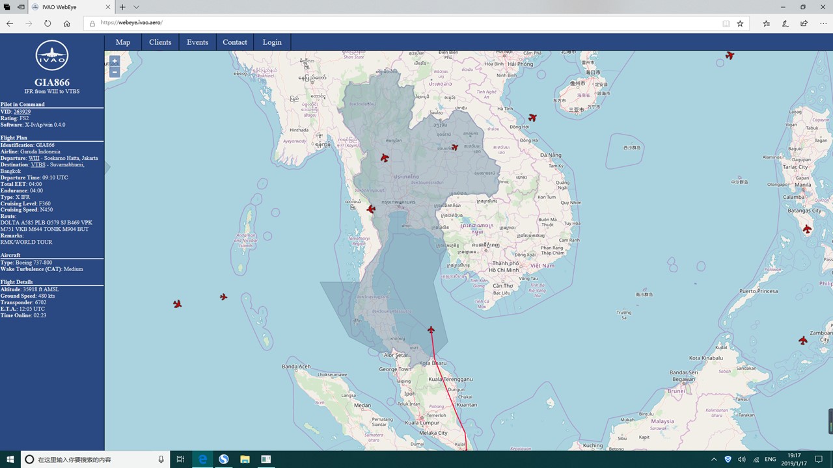Open Microsoft Edge from the taskbar
This screenshot has width=833, height=468.
(203, 460)
